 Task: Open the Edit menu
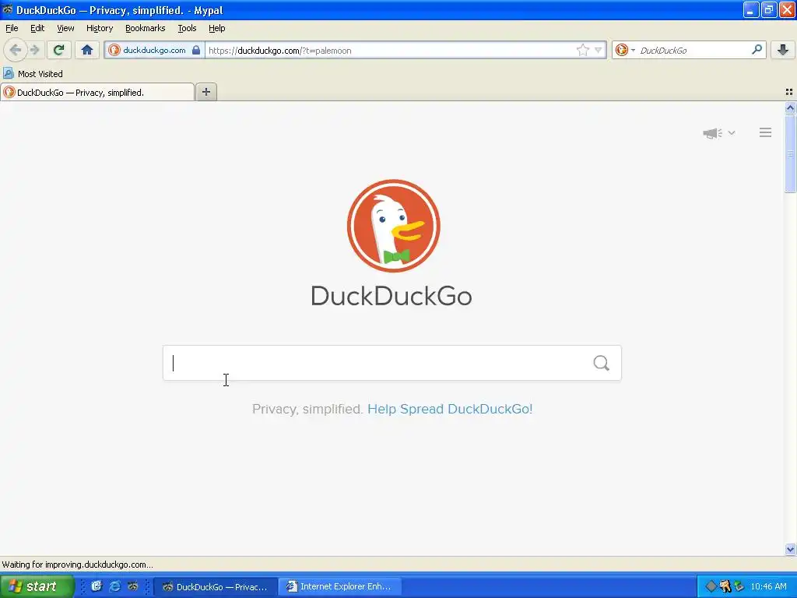click(x=37, y=28)
